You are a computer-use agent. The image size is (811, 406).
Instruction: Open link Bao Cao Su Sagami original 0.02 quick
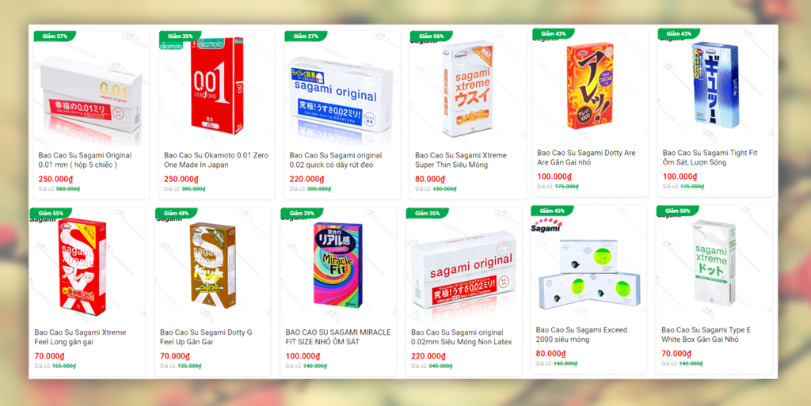(x=336, y=160)
